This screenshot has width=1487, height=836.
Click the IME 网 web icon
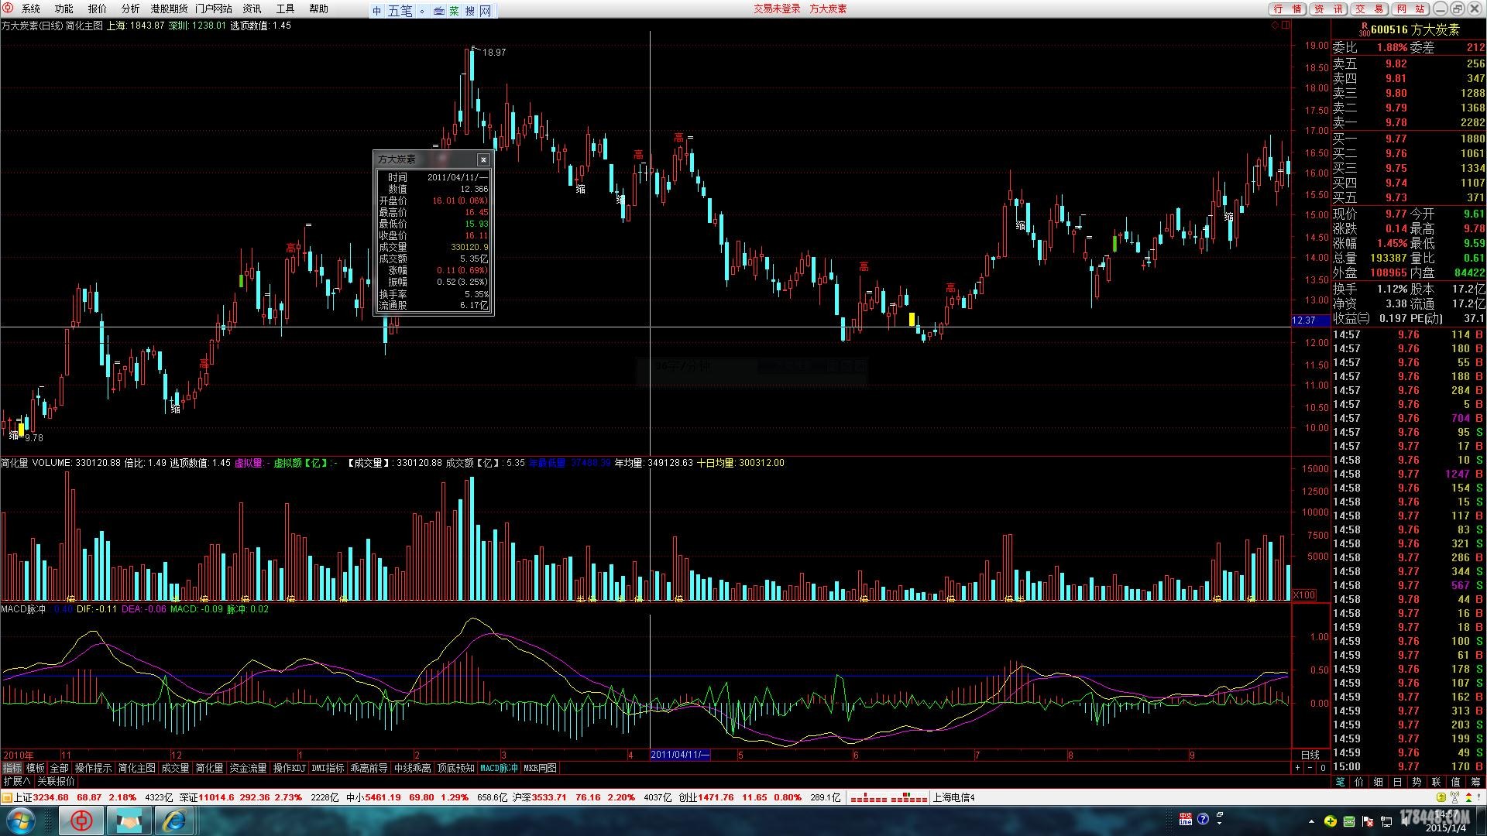tap(486, 11)
